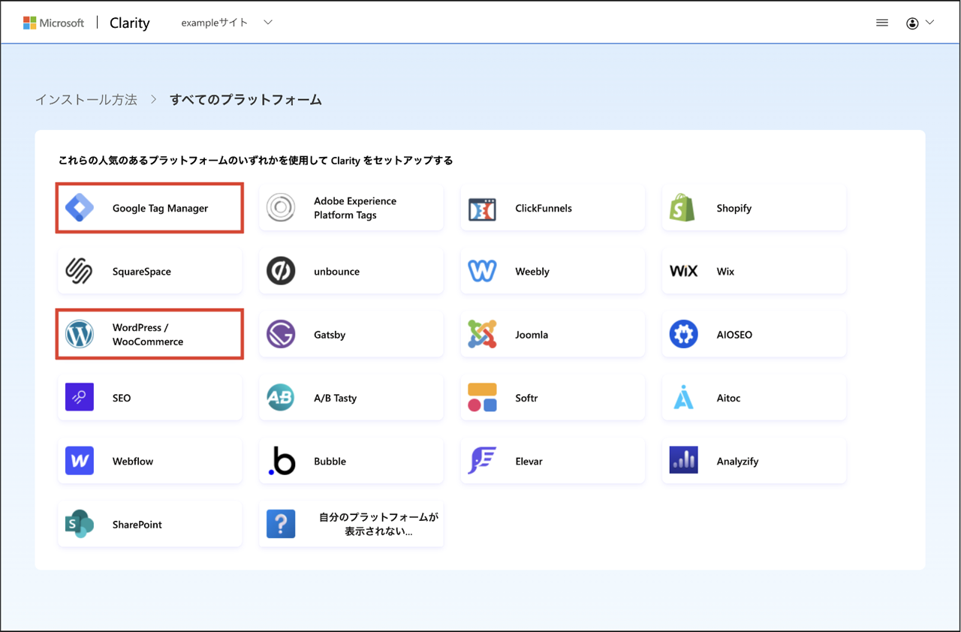Image resolution: width=961 pixels, height=632 pixels.
Task: Click the A/B Tasty logo icon
Action: (x=281, y=398)
